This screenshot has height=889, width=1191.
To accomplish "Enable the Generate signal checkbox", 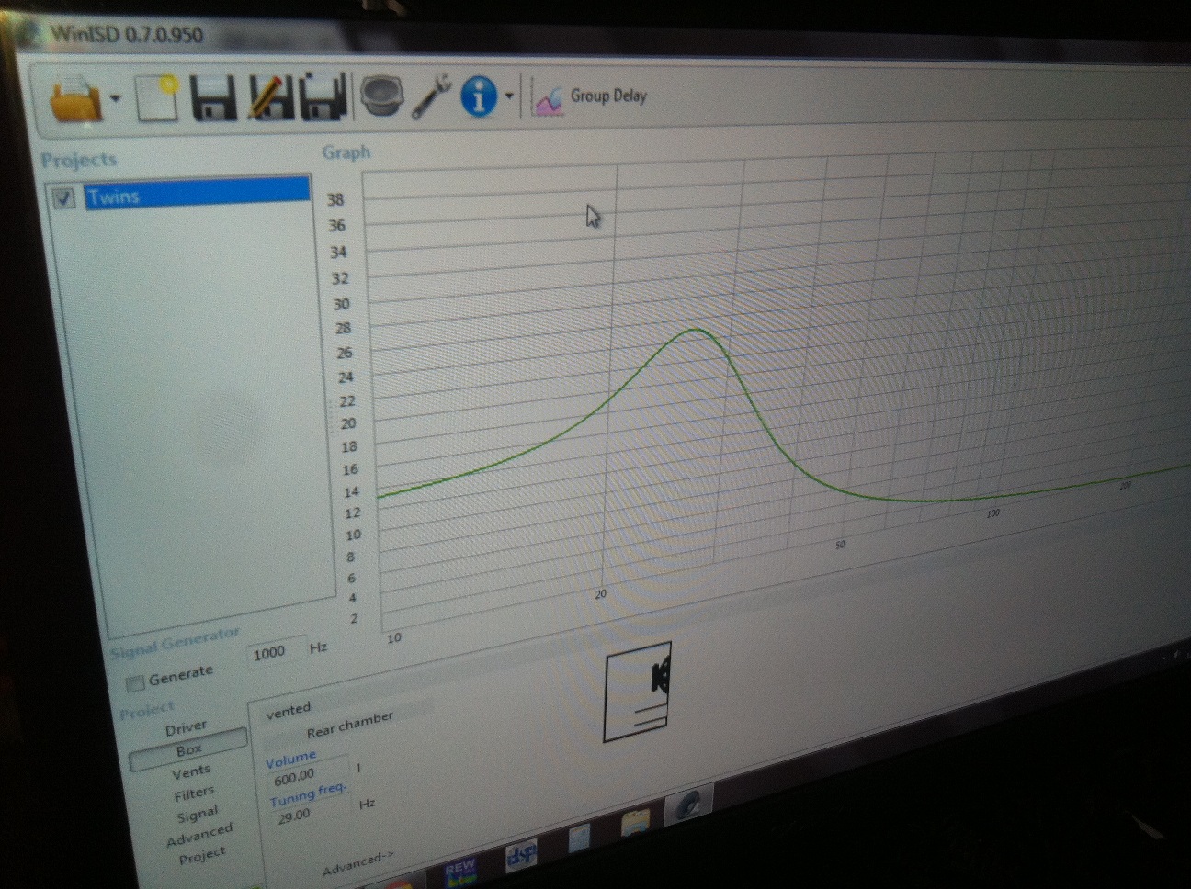I will [135, 682].
